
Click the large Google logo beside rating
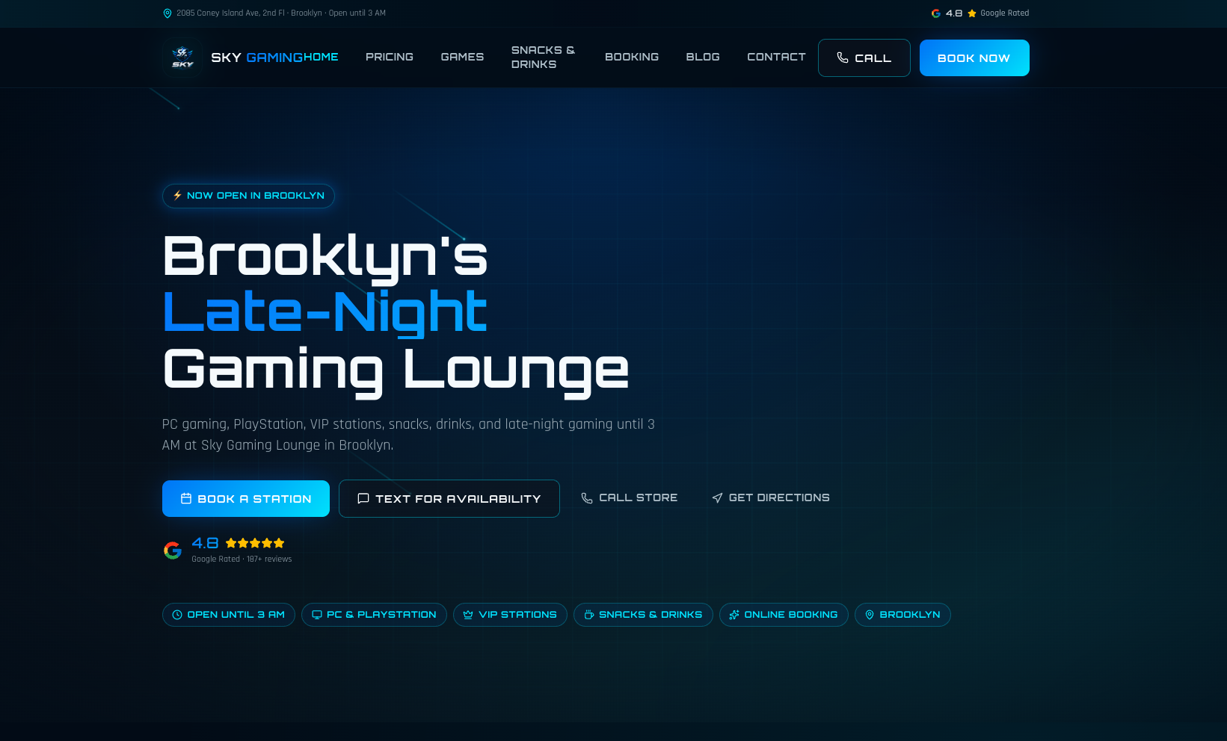[173, 551]
